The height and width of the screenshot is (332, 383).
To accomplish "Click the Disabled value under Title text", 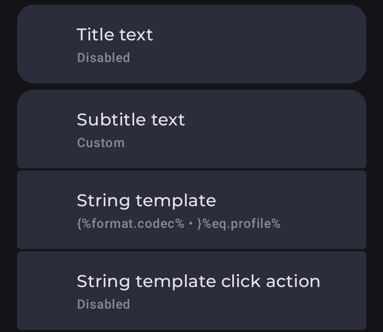I will pyautogui.click(x=104, y=58).
